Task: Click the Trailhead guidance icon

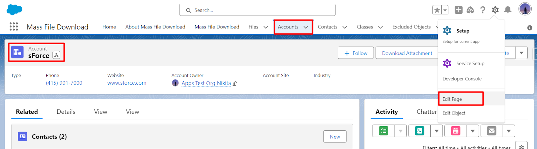Action: (x=470, y=10)
